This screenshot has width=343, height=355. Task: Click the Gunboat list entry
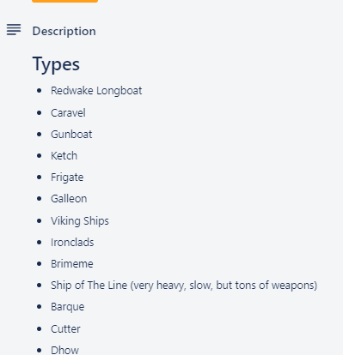click(71, 135)
